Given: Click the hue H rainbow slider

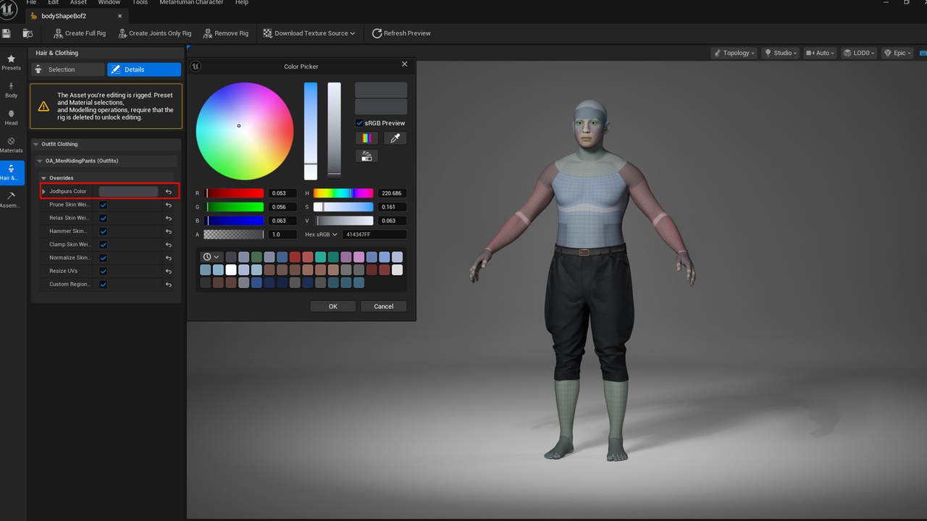Looking at the screenshot, I should point(343,193).
